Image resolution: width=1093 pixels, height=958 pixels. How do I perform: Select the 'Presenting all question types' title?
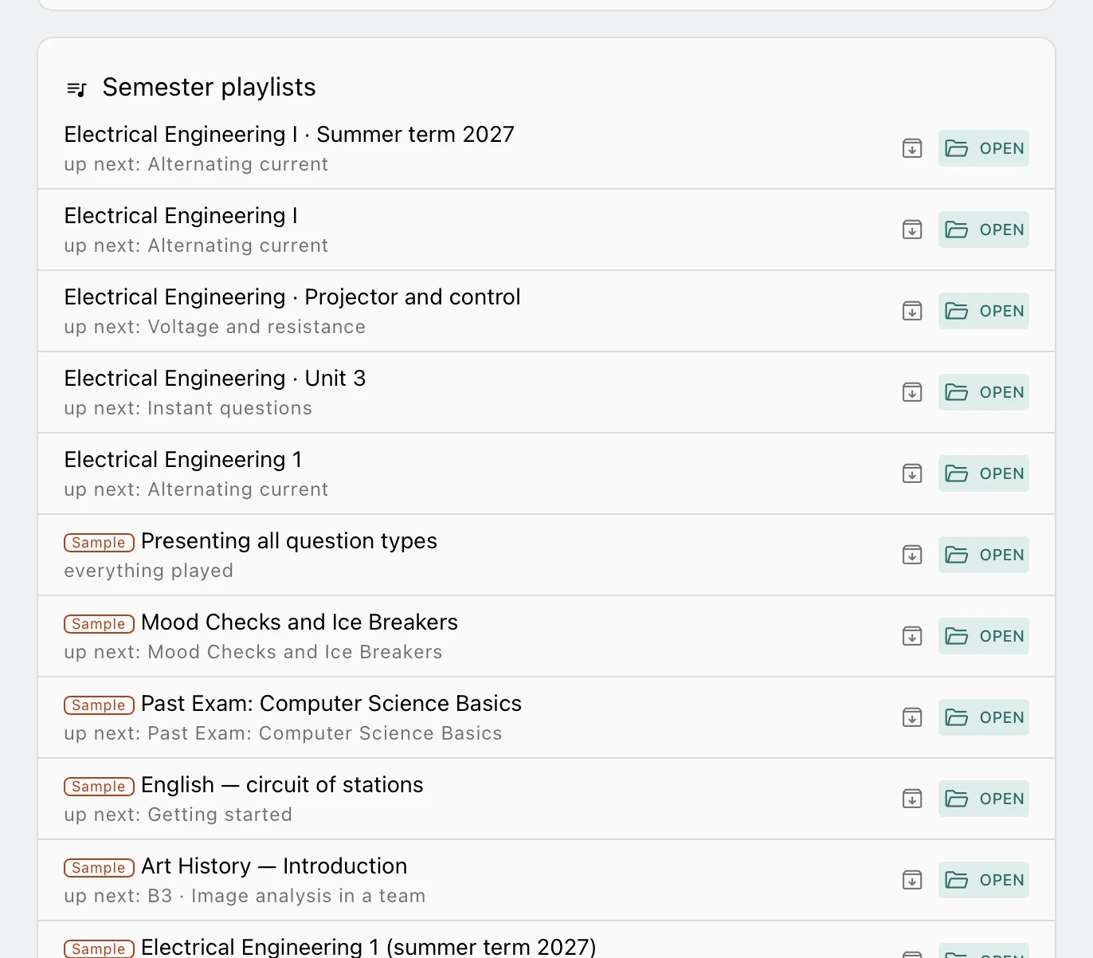(289, 540)
